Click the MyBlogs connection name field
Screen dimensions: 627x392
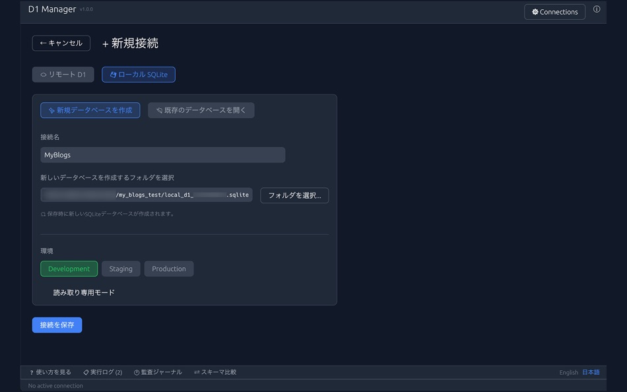click(x=162, y=154)
